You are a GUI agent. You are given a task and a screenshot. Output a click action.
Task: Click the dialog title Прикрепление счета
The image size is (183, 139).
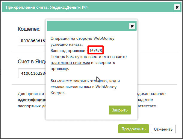pyautogui.click(x=47, y=7)
